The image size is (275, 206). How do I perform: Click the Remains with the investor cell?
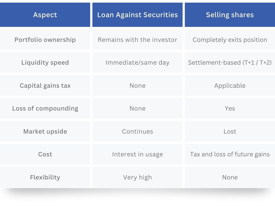click(137, 40)
